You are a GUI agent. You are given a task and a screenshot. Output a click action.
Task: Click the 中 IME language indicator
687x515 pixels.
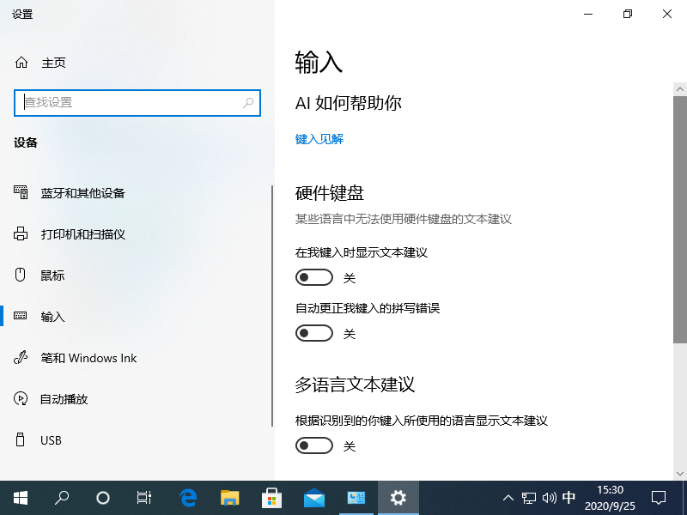pos(568,498)
